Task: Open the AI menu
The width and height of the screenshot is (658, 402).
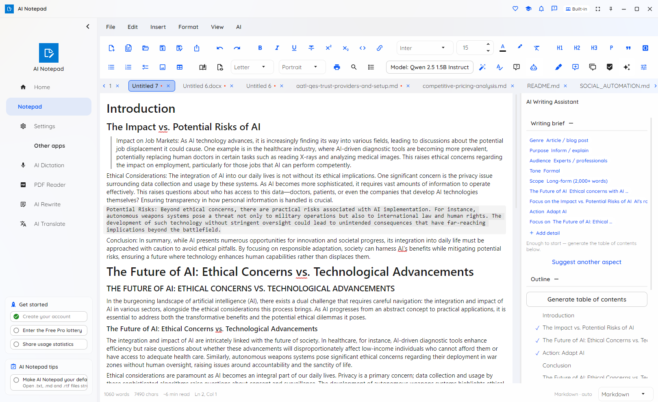Action: click(239, 27)
